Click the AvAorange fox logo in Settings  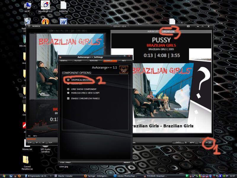click(124, 69)
